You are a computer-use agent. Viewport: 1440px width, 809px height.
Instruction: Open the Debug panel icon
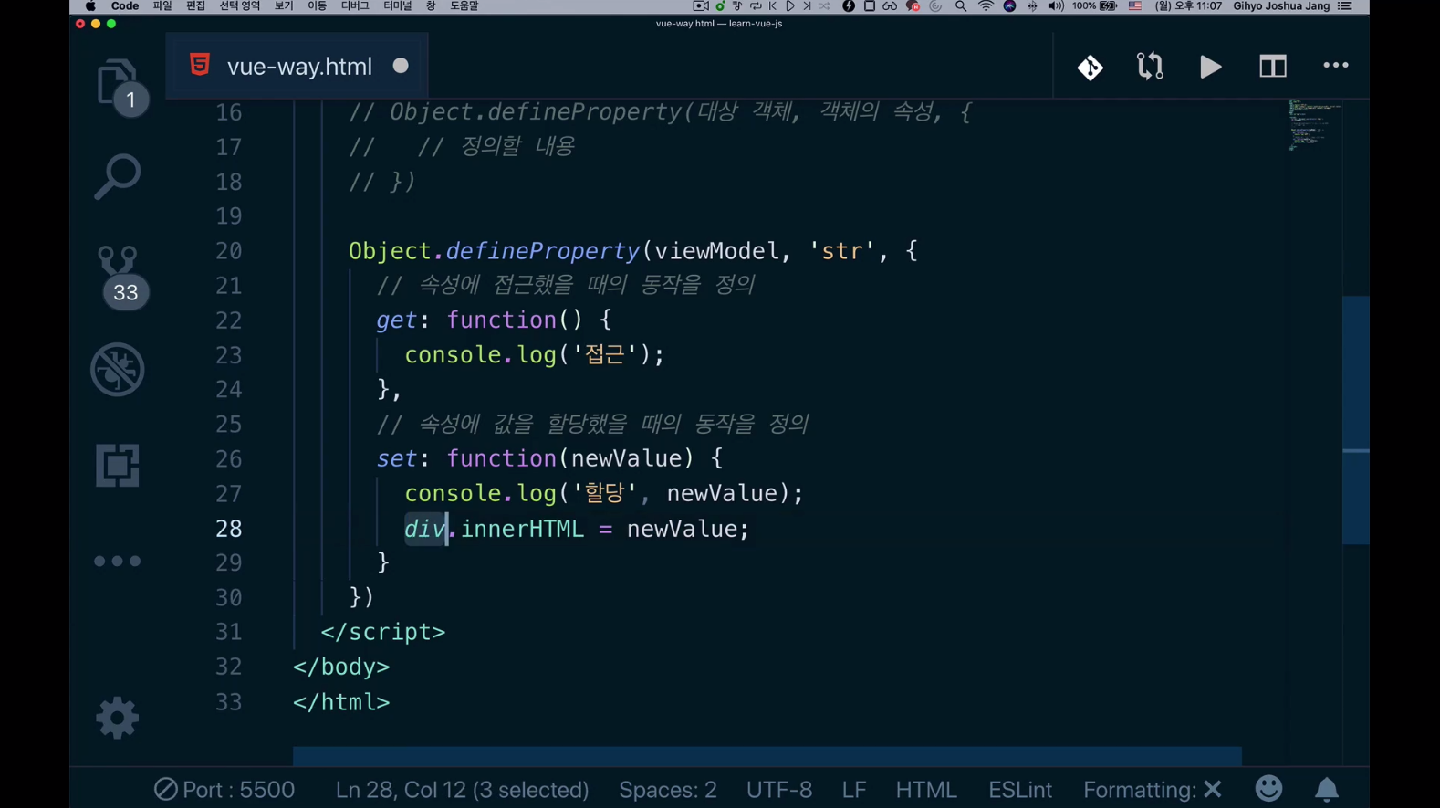(117, 370)
